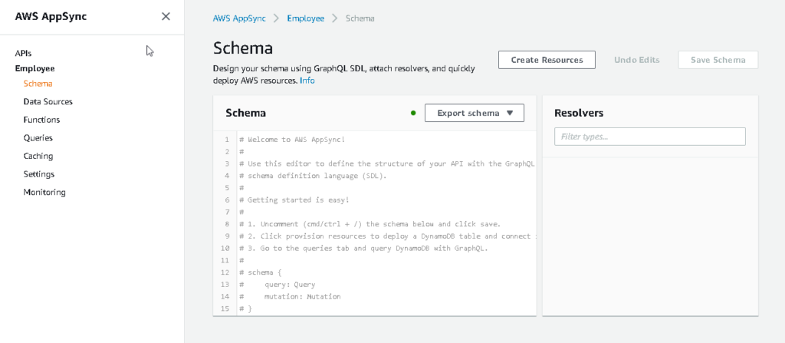Go to Caching settings
The height and width of the screenshot is (343, 785).
38,156
